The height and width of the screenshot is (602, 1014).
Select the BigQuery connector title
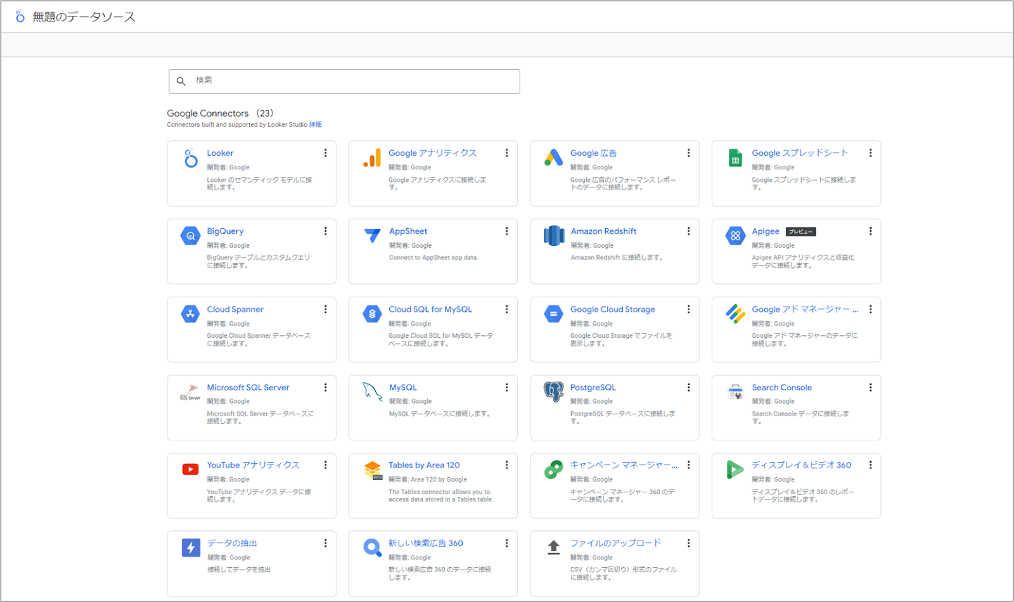click(225, 231)
